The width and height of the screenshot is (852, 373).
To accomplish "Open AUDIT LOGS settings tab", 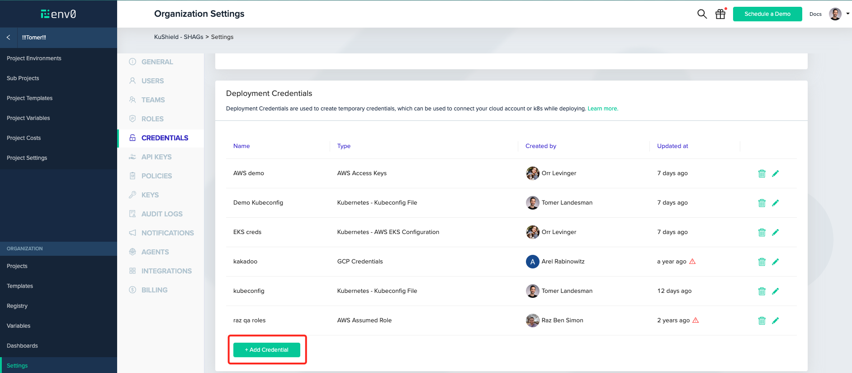I will [162, 214].
